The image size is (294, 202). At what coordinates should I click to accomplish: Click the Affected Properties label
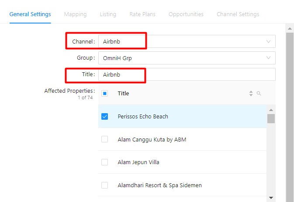69,91
